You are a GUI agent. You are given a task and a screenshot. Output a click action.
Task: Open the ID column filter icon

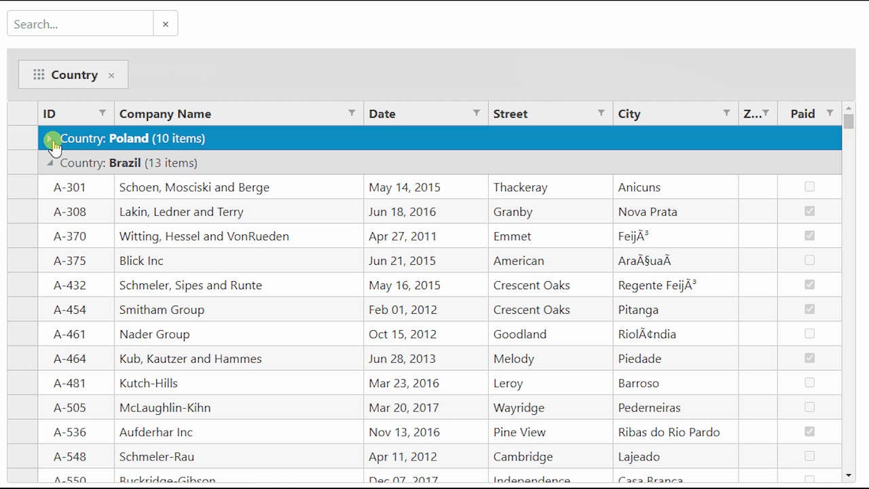pyautogui.click(x=103, y=113)
